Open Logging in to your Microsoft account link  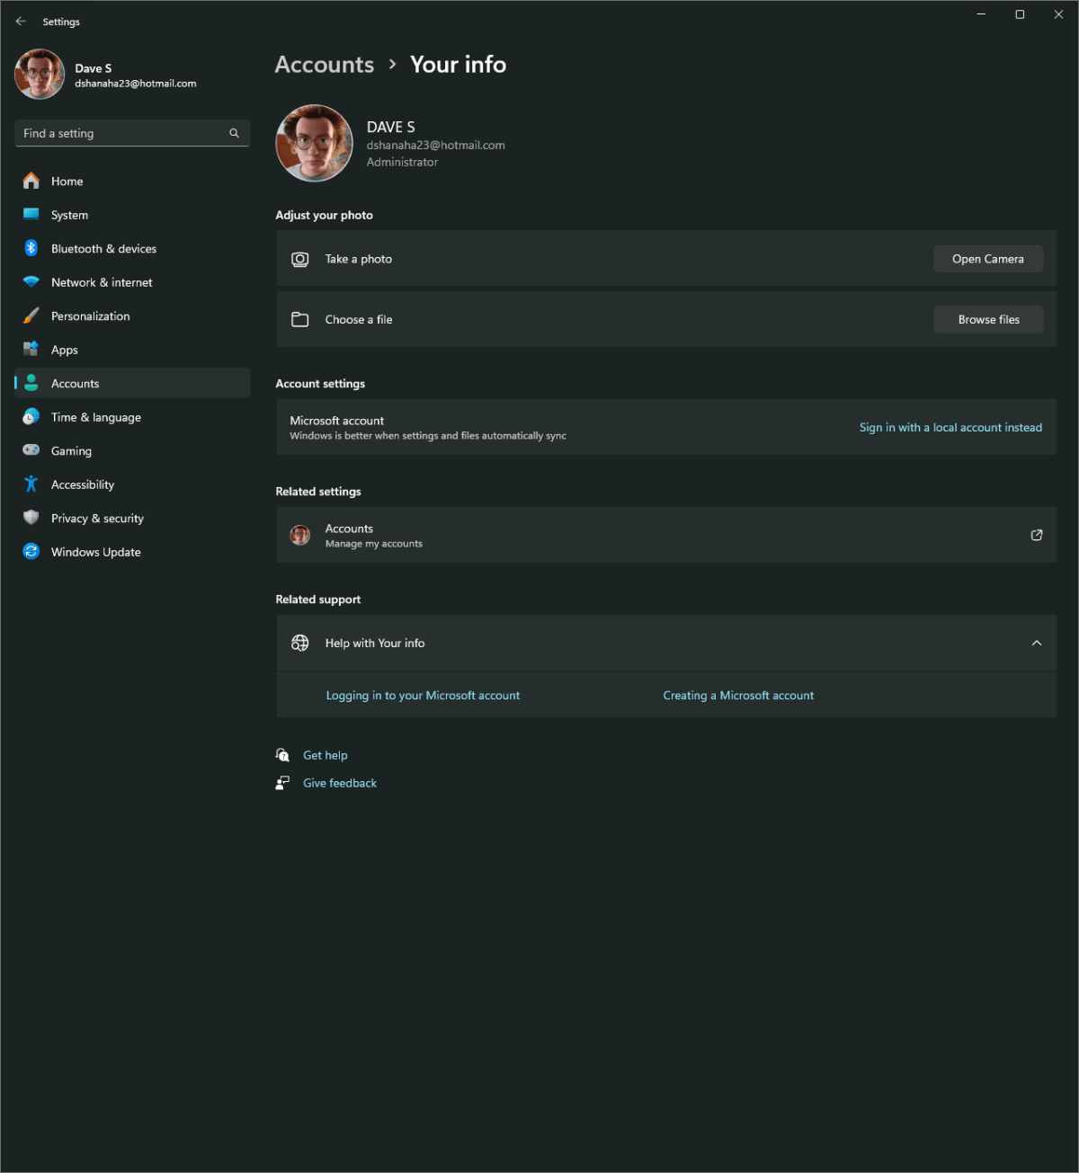pyautogui.click(x=423, y=696)
